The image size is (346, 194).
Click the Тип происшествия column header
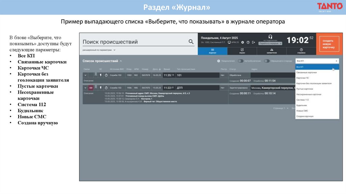click(186, 69)
